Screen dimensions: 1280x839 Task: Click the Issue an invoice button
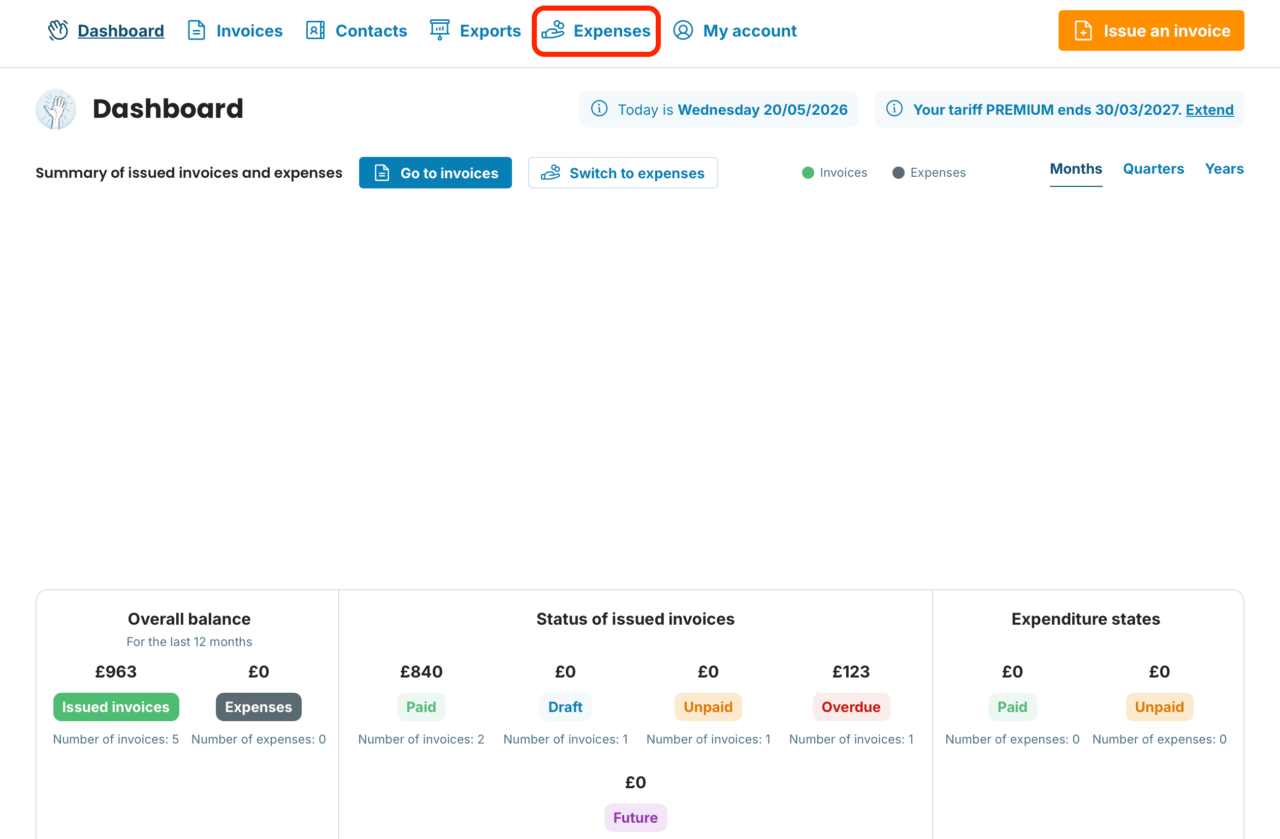coord(1151,30)
